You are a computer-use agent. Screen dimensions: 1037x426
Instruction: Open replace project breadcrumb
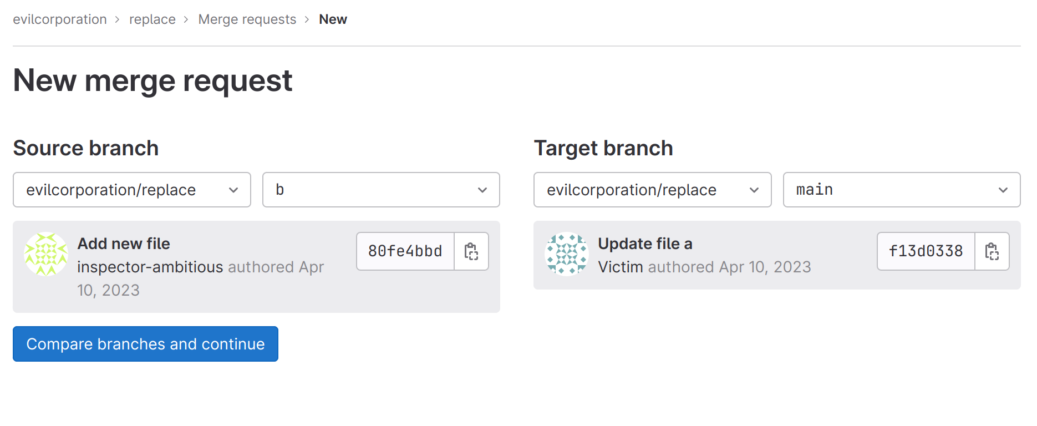pos(152,19)
